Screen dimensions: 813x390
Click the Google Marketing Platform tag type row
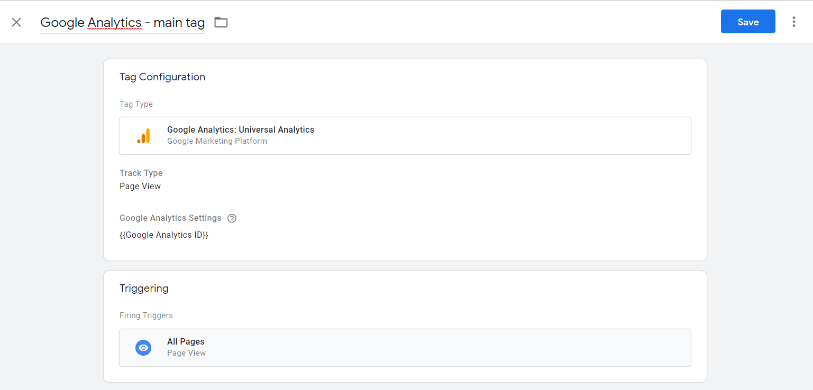pos(405,136)
